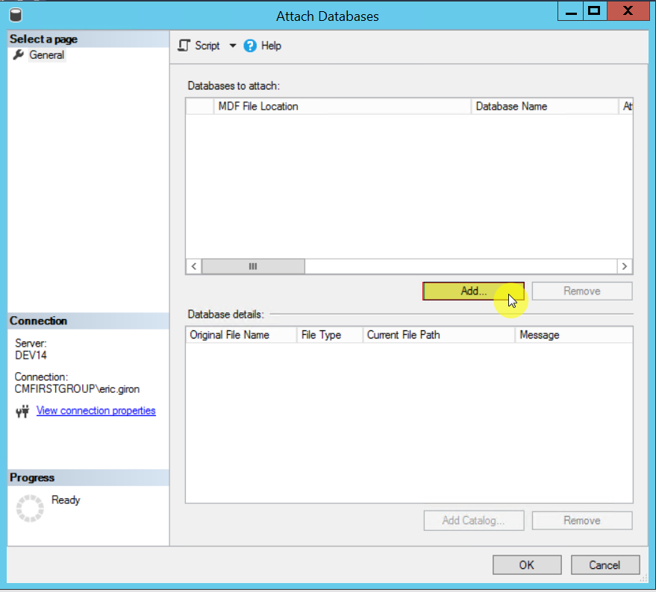Viewport: 656px width, 592px height.
Task: Select the General page
Action: pos(46,55)
